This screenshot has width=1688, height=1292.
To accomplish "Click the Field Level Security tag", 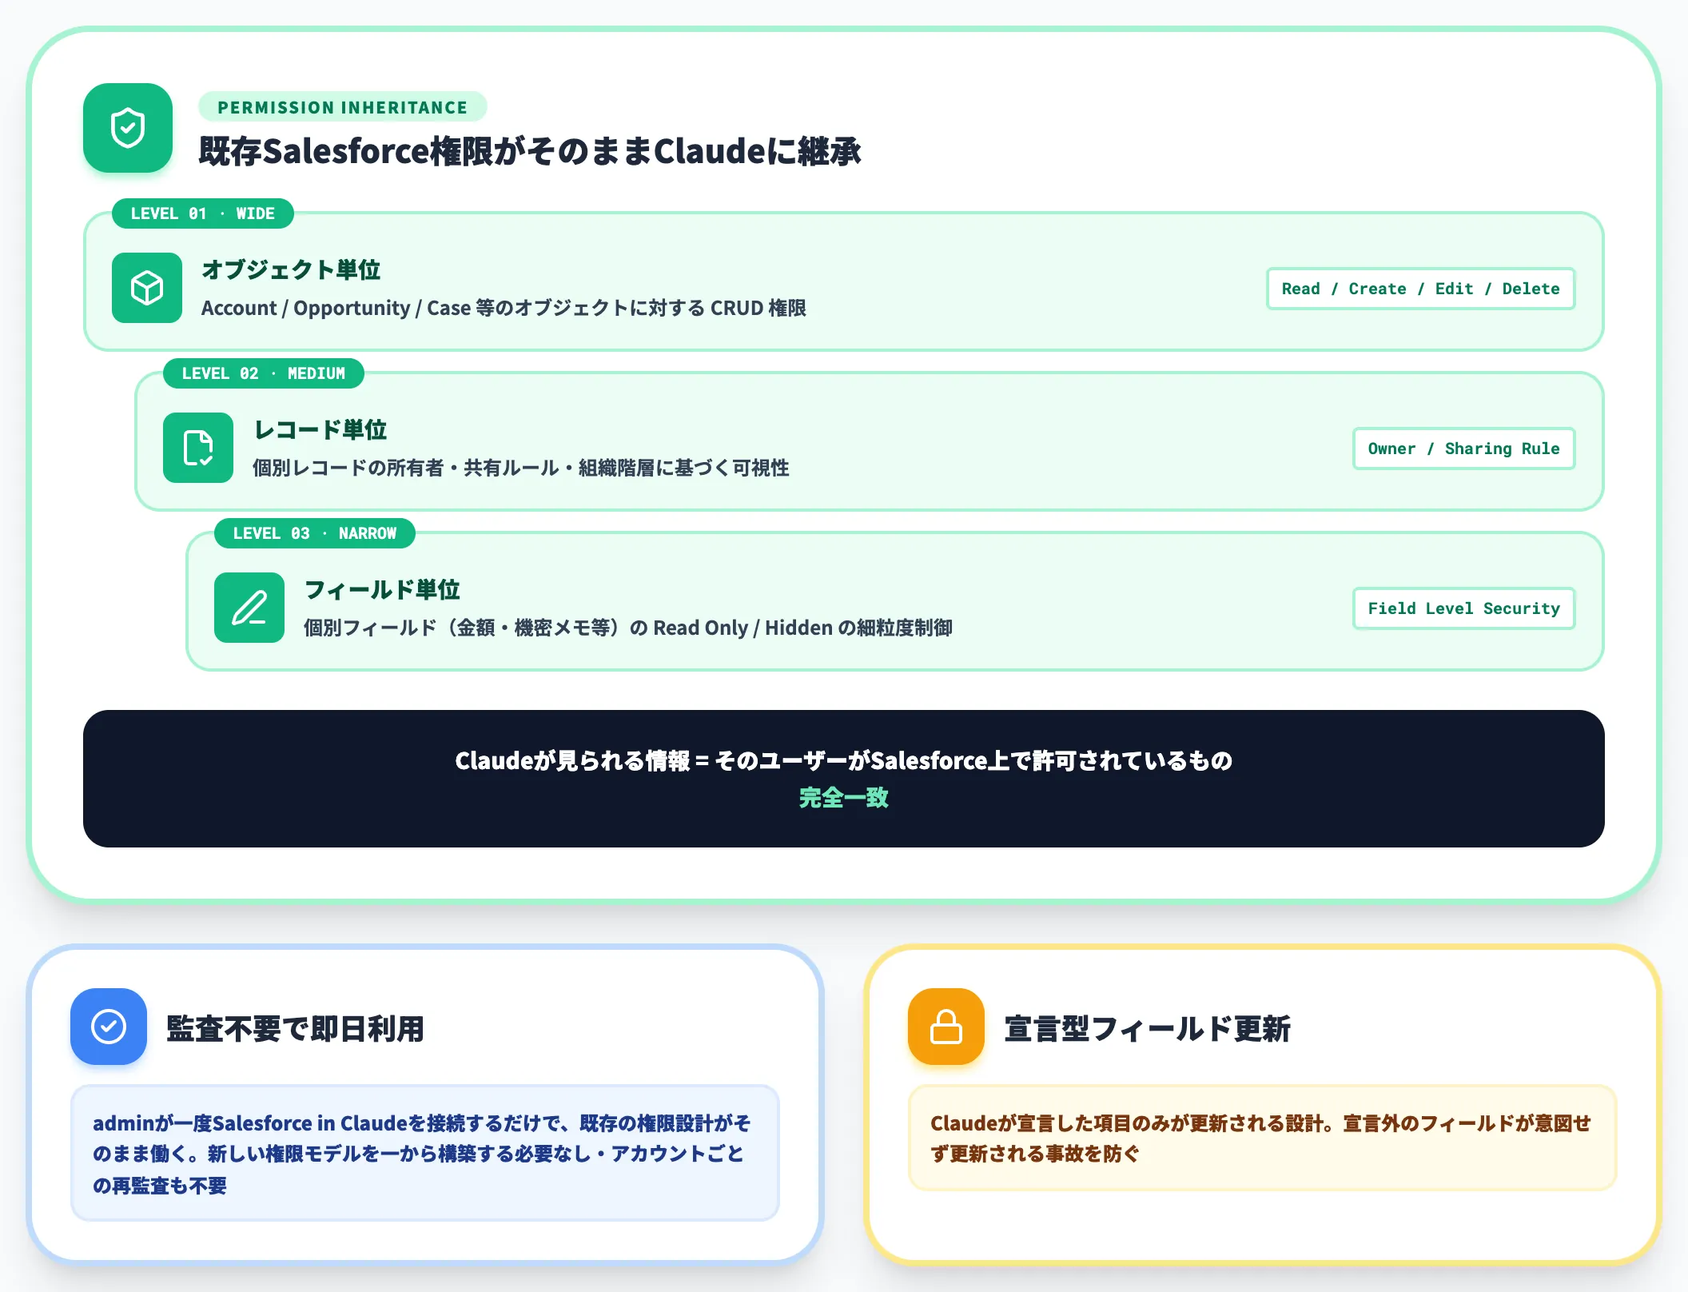I will click(x=1464, y=608).
